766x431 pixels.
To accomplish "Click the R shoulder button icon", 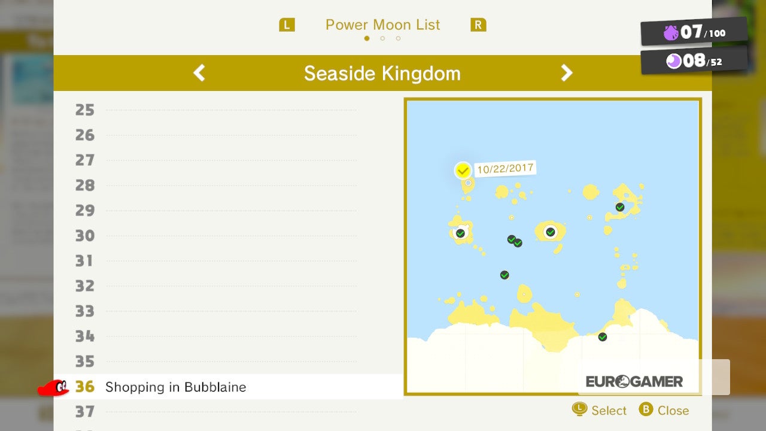I will (x=478, y=25).
